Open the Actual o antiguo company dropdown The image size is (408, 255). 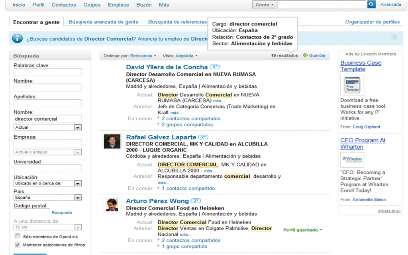(x=48, y=152)
